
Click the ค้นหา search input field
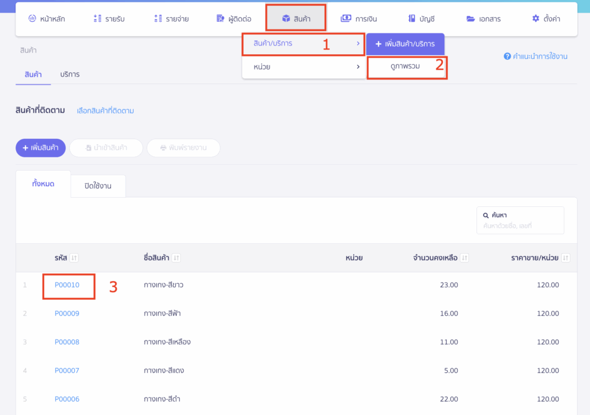tap(520, 225)
